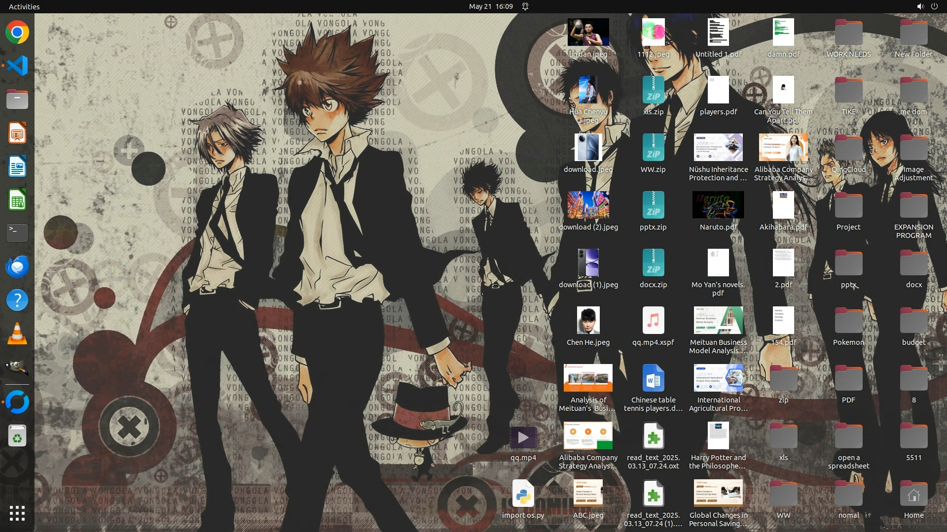
Task: Open the Terminal dock icon
Action: pos(17,233)
